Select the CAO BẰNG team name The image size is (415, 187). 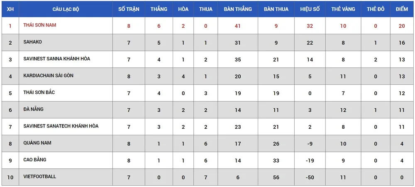pyautogui.click(x=35, y=160)
